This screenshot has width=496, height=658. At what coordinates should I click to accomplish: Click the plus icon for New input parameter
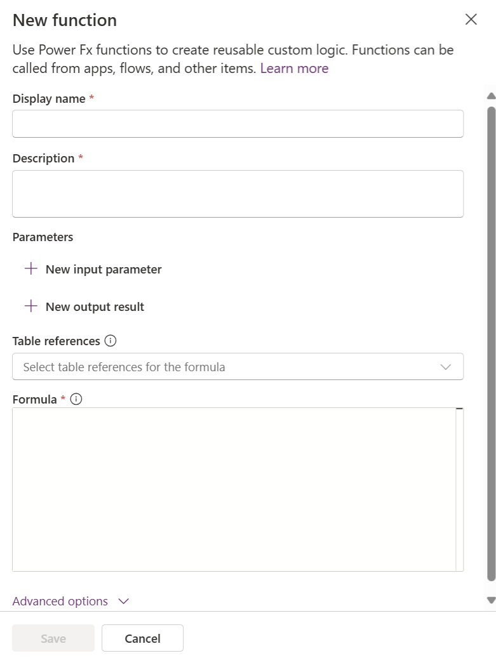pos(31,269)
